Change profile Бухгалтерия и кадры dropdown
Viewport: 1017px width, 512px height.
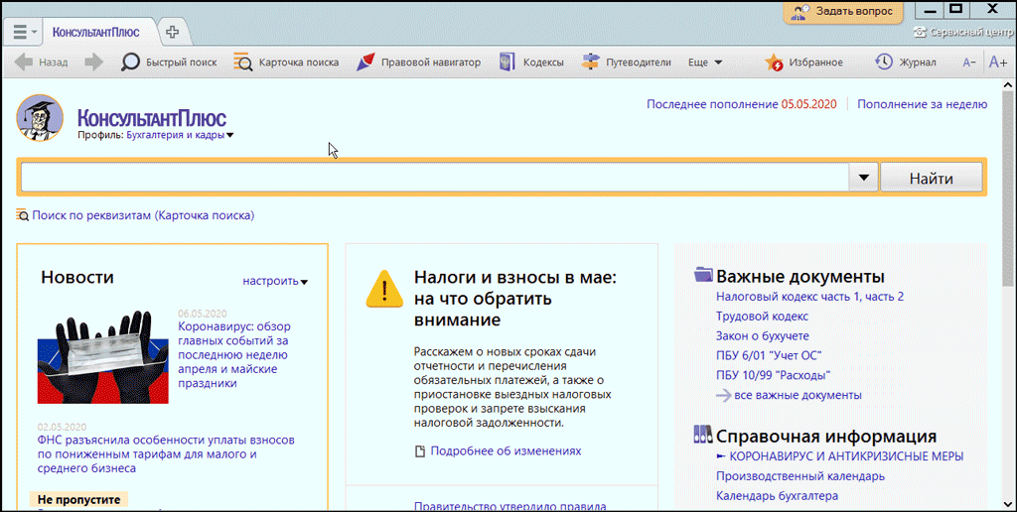[181, 135]
